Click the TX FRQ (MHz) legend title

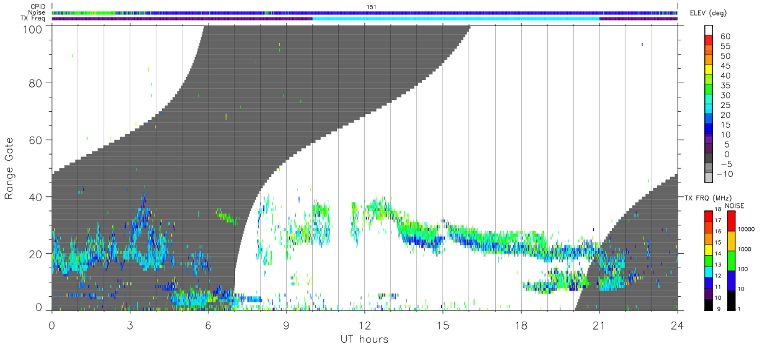[x=709, y=198]
